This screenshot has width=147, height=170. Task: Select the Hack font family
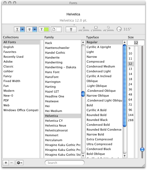click(x=63, y=43)
